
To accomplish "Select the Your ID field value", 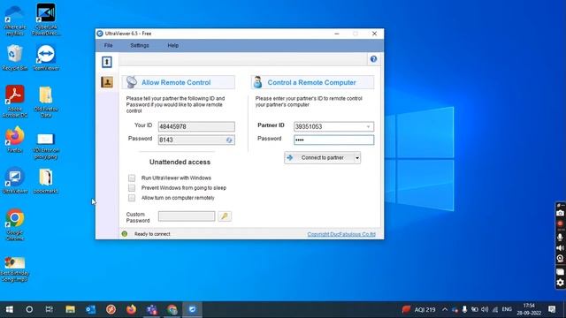I will 196,126.
